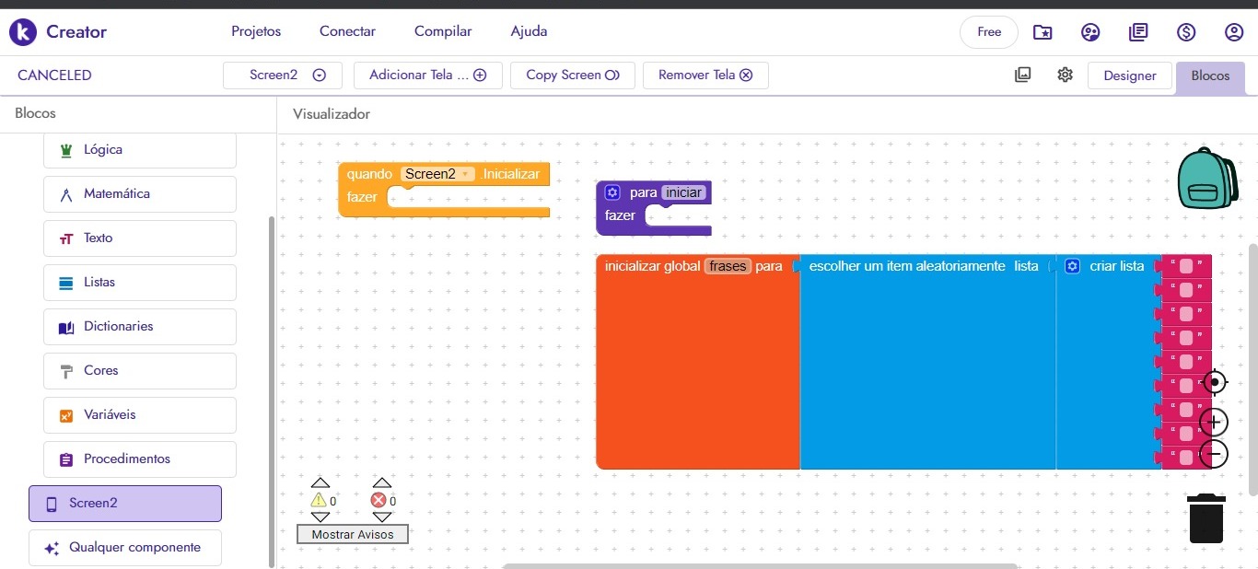This screenshot has height=569, width=1258.
Task: Open the Texto blocks drawer
Action: click(140, 238)
